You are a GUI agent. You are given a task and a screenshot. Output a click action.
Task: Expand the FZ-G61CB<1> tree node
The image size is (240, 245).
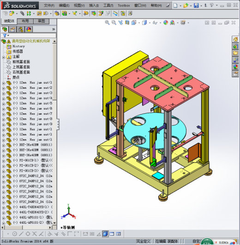click(x=4, y=161)
